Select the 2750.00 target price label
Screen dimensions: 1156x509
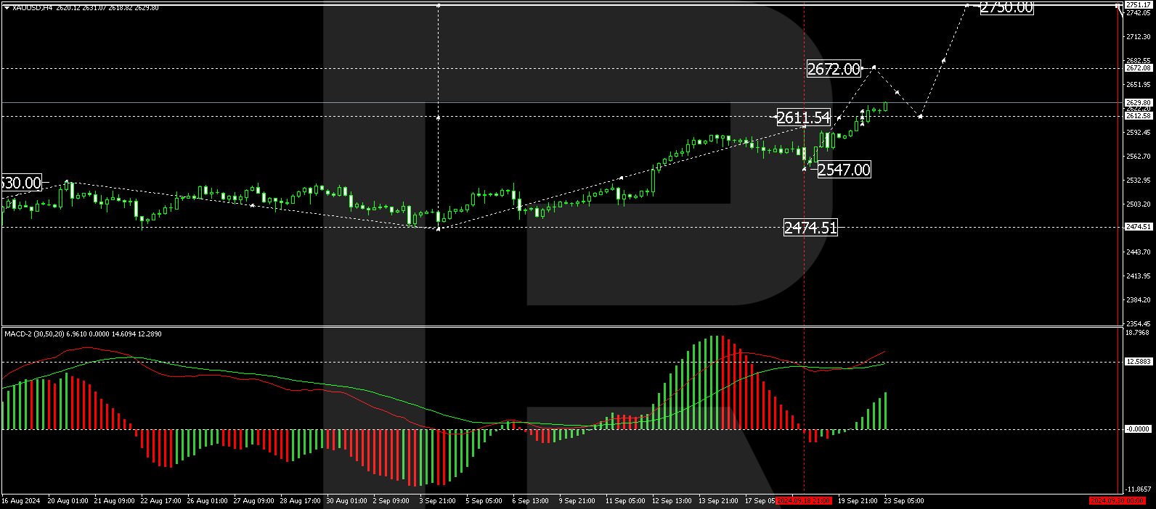[x=1006, y=7]
